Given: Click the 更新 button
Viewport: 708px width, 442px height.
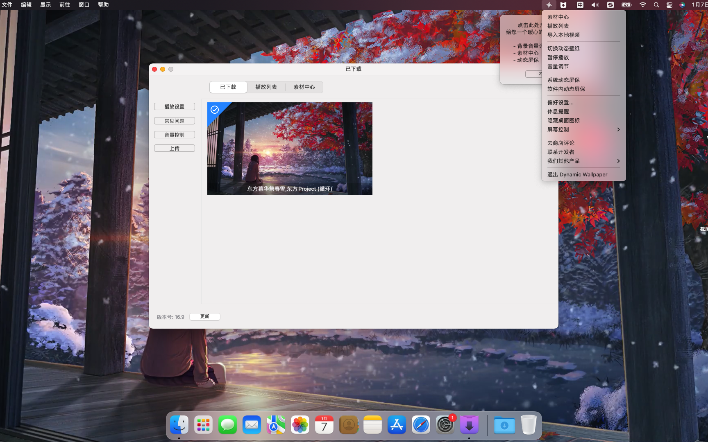Looking at the screenshot, I should (x=205, y=316).
